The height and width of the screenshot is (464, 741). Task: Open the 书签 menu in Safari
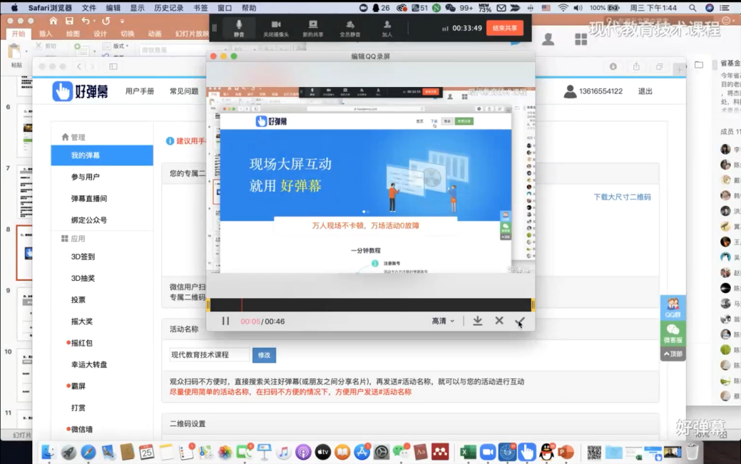click(200, 8)
